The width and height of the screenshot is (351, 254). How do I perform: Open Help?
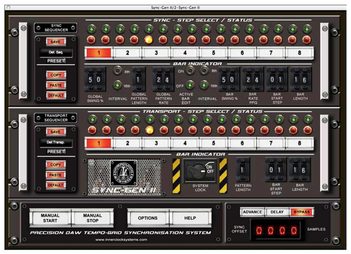(x=190, y=218)
